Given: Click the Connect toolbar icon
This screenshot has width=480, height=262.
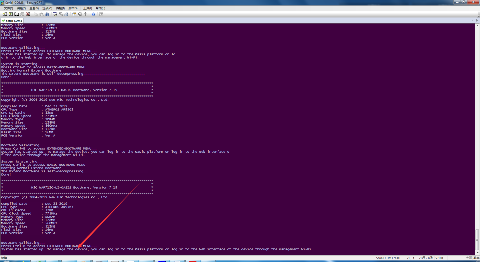Looking at the screenshot, I should (5, 14).
